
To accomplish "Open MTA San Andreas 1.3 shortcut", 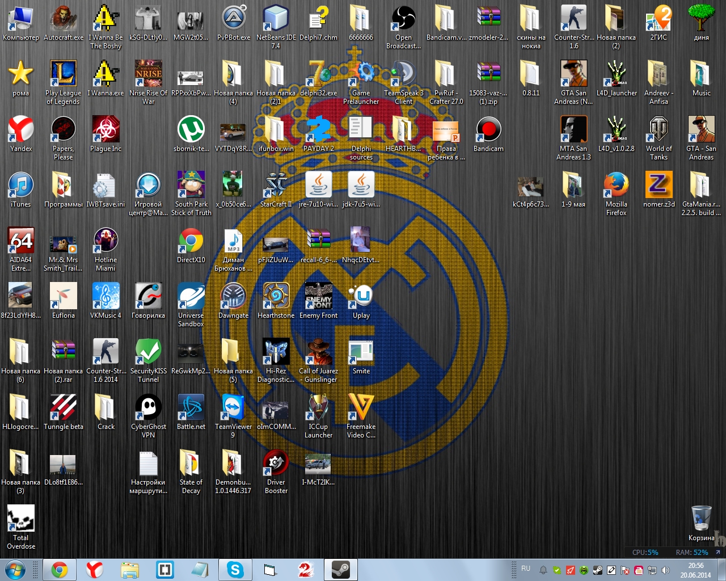I will (574, 138).
